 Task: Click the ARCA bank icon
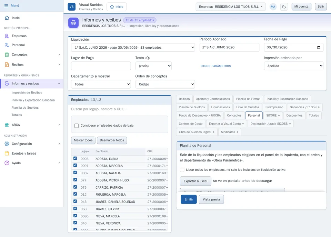(7, 125)
